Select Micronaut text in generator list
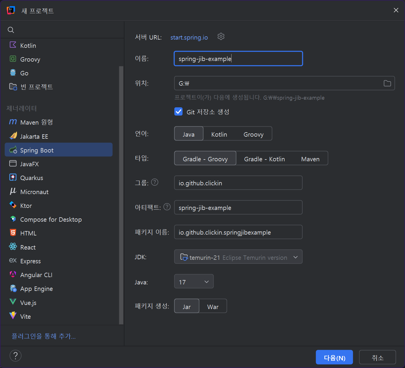The width and height of the screenshot is (405, 368). pyautogui.click(x=34, y=192)
